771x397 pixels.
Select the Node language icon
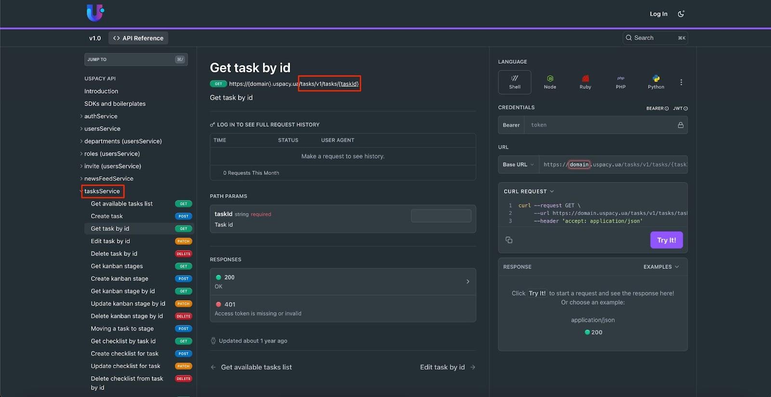[x=550, y=82]
